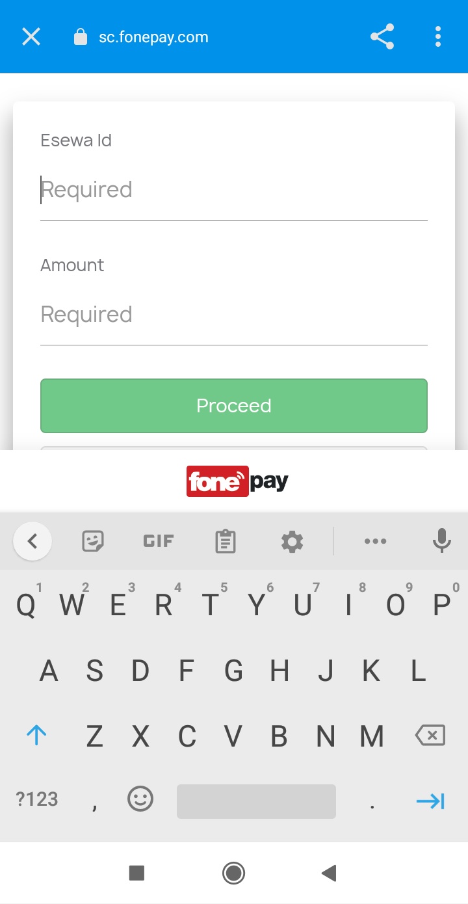Toggle uppercase with the Shift key
Screen dimensions: 468x904
click(x=37, y=735)
